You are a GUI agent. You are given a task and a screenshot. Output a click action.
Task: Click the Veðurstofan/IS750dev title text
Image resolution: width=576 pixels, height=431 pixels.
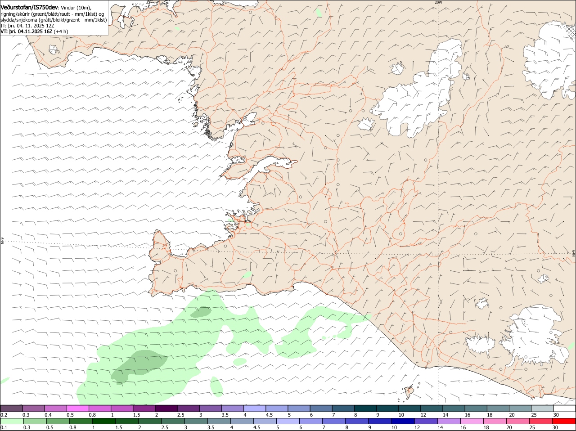click(29, 7)
